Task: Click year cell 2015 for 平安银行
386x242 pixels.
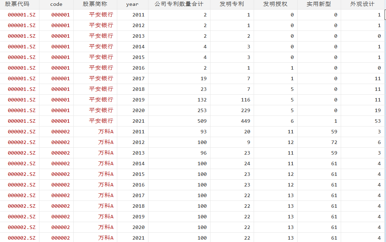Action: point(138,57)
